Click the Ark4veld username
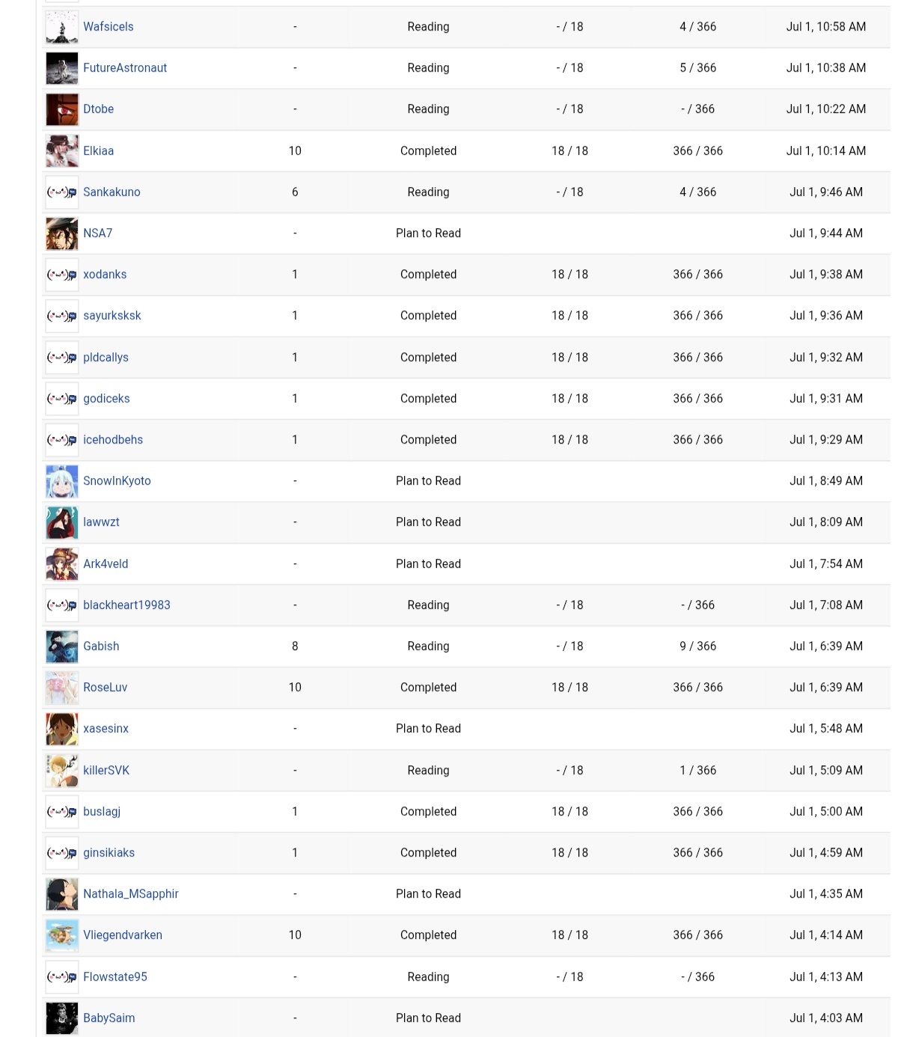Screen dimensions: 898x1037 point(106,564)
